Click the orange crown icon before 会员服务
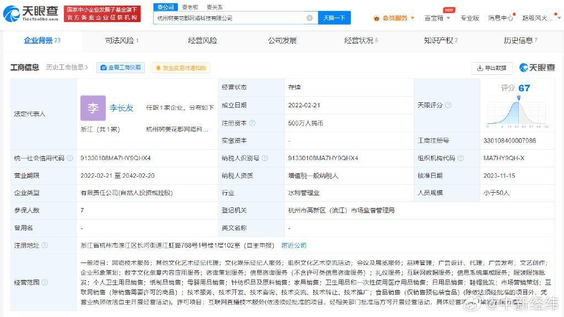Image resolution: width=564 pixels, height=317 pixels. tap(378, 18)
